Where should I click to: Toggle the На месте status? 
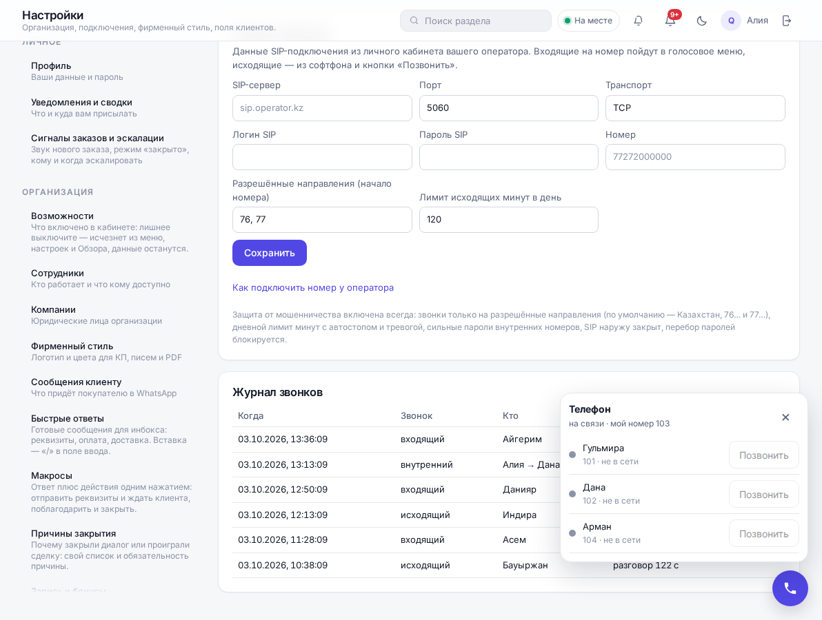588,21
